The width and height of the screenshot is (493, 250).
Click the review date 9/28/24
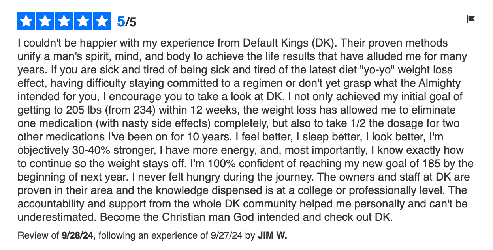coord(78,236)
